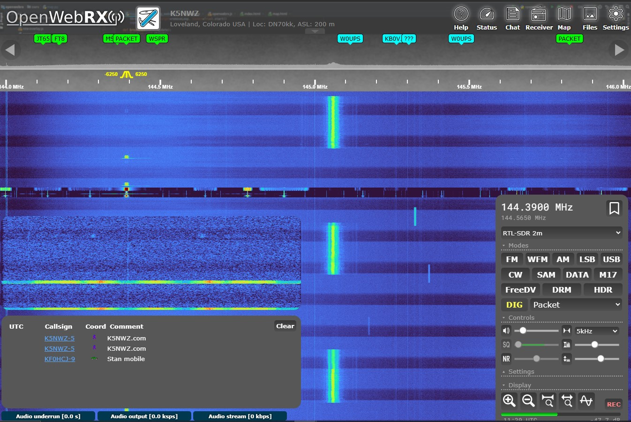The width and height of the screenshot is (631, 422).
Task: Open the Packet digital mode dropdown
Action: pyautogui.click(x=576, y=305)
